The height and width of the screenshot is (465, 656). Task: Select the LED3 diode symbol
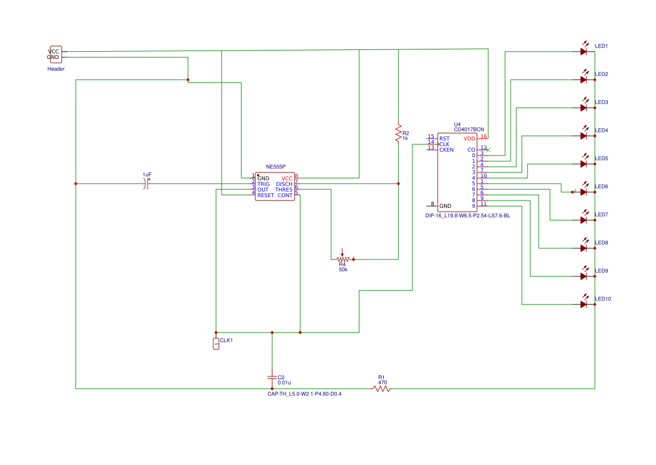[x=584, y=105]
